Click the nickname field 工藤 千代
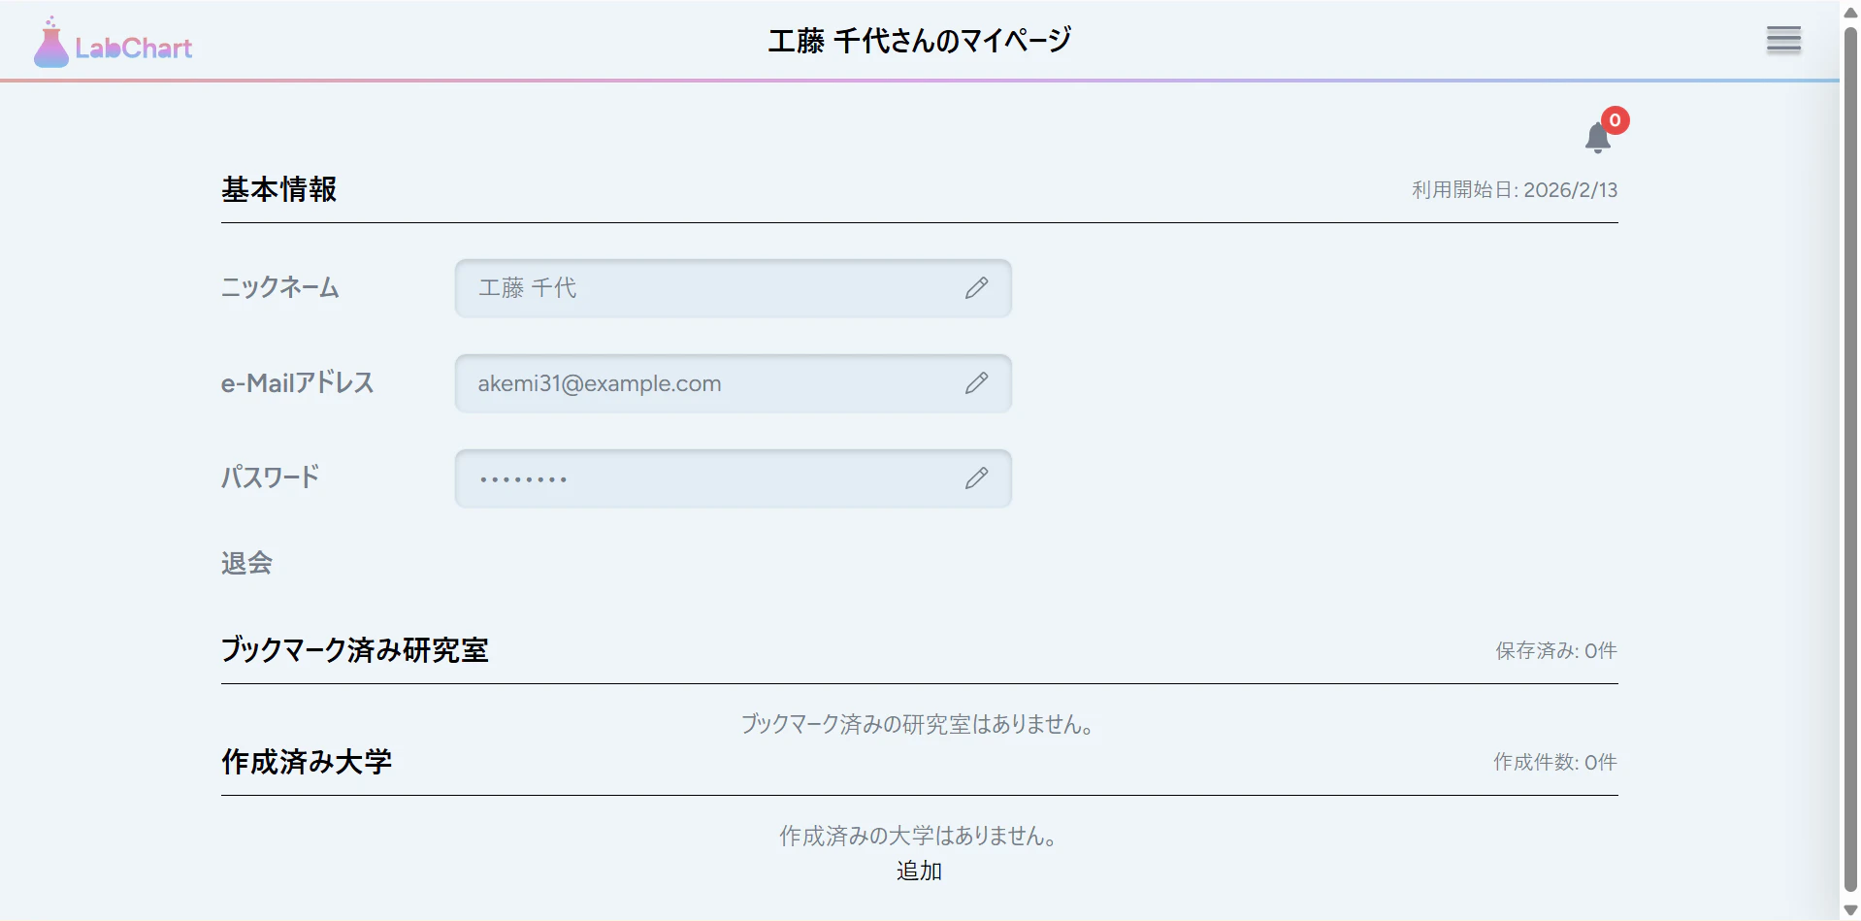This screenshot has width=1861, height=921. click(733, 288)
